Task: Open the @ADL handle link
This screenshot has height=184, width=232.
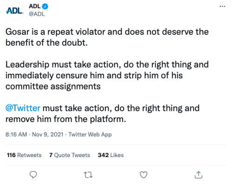Action: coord(37,14)
